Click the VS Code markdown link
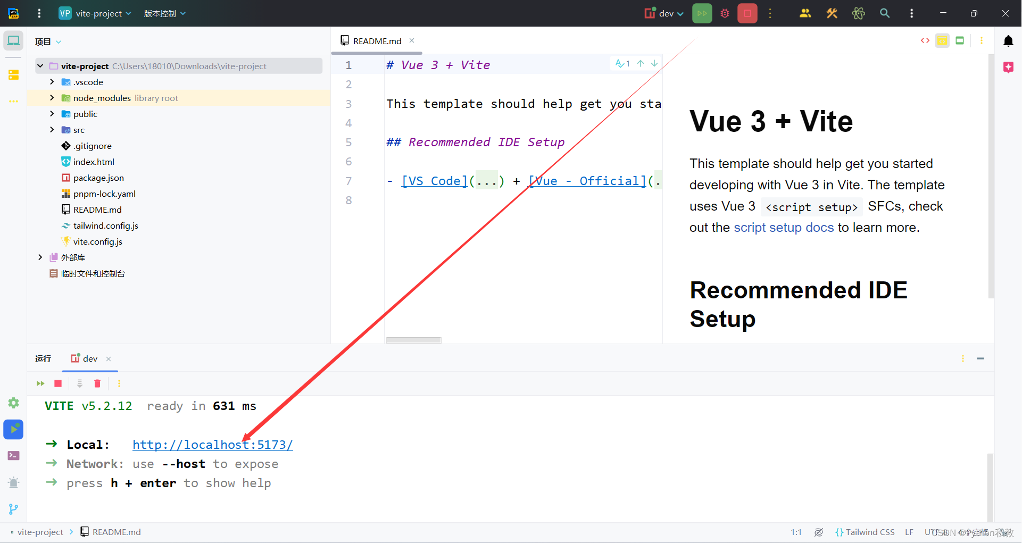The width and height of the screenshot is (1022, 543). 435,181
